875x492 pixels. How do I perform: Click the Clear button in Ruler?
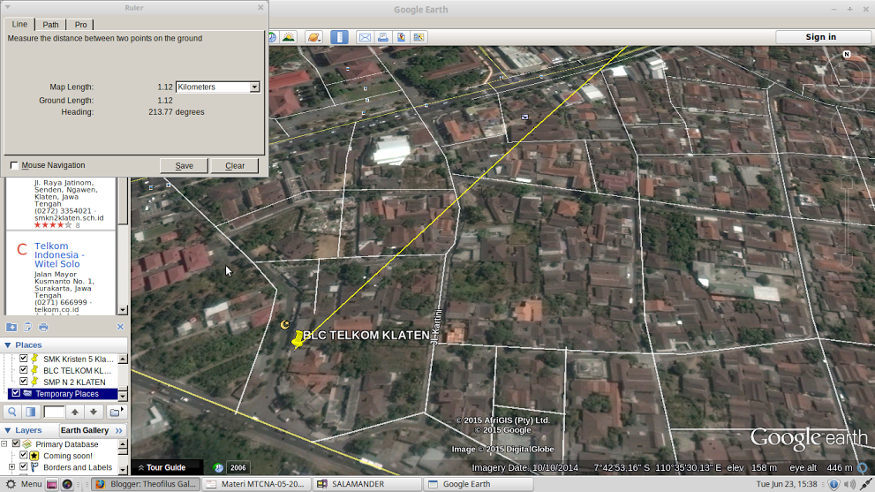[235, 166]
